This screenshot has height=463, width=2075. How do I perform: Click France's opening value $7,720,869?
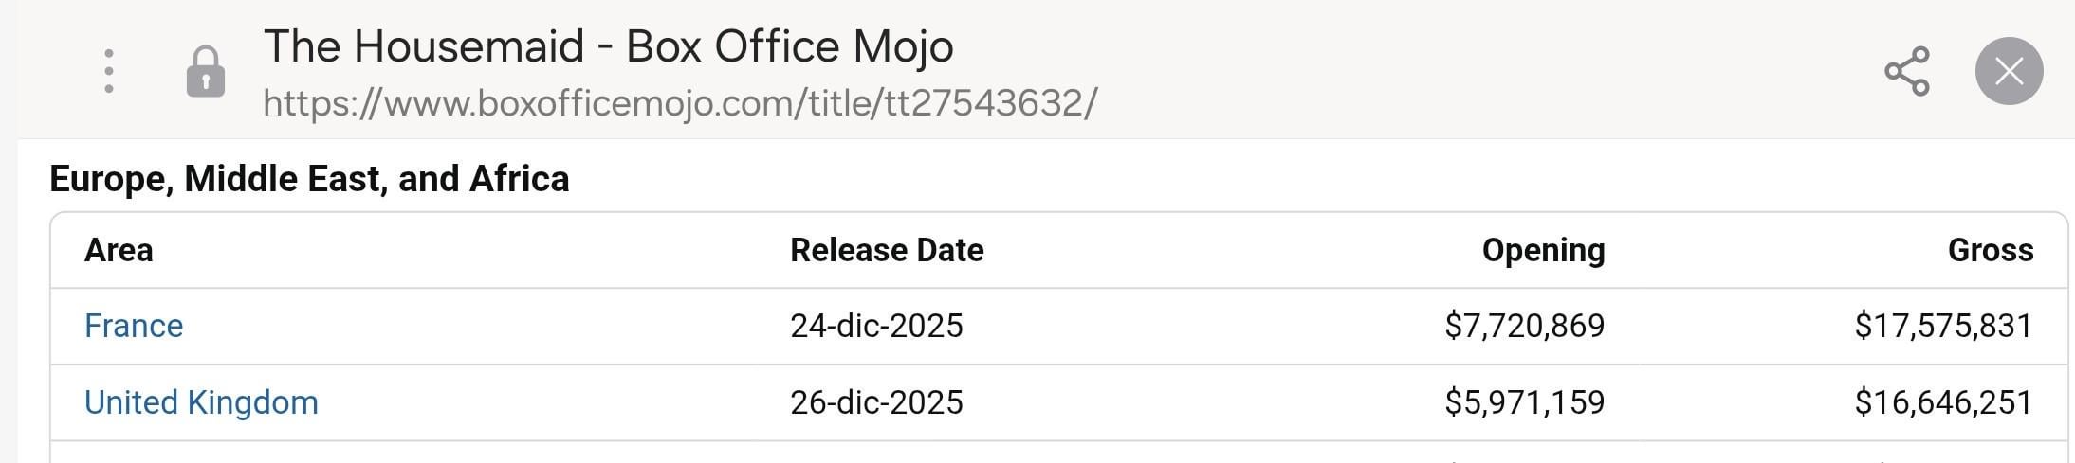pyautogui.click(x=1524, y=326)
